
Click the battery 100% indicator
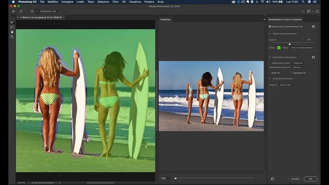(278, 2)
